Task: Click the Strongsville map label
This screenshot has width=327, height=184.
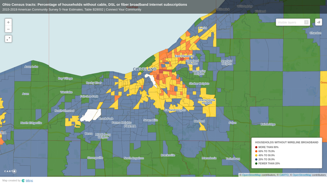Action: 95,158
